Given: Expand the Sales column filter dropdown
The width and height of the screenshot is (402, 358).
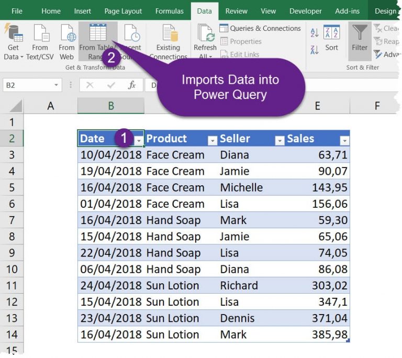Looking at the screenshot, I should pyautogui.click(x=344, y=141).
